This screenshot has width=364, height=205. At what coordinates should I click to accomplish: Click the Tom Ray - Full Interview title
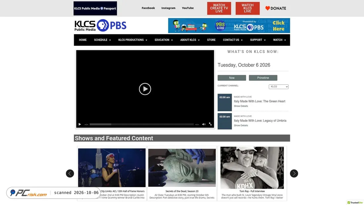point(252,191)
